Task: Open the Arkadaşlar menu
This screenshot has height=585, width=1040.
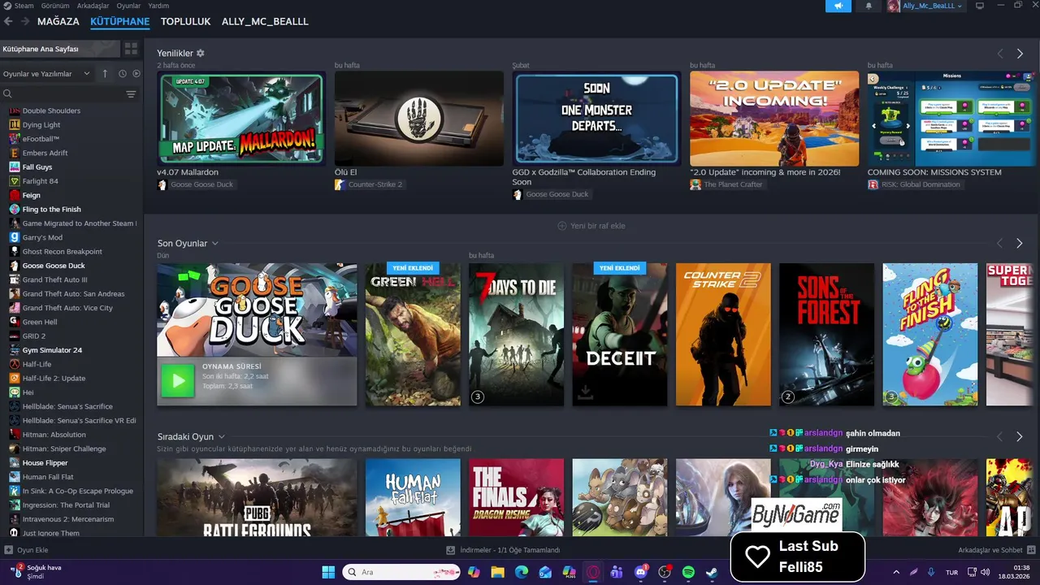Action: coord(93,6)
